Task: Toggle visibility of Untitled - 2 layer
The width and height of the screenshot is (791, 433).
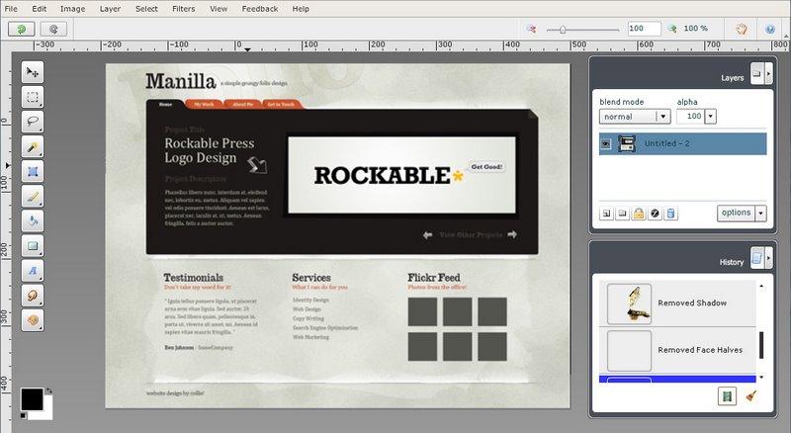Action: click(606, 144)
